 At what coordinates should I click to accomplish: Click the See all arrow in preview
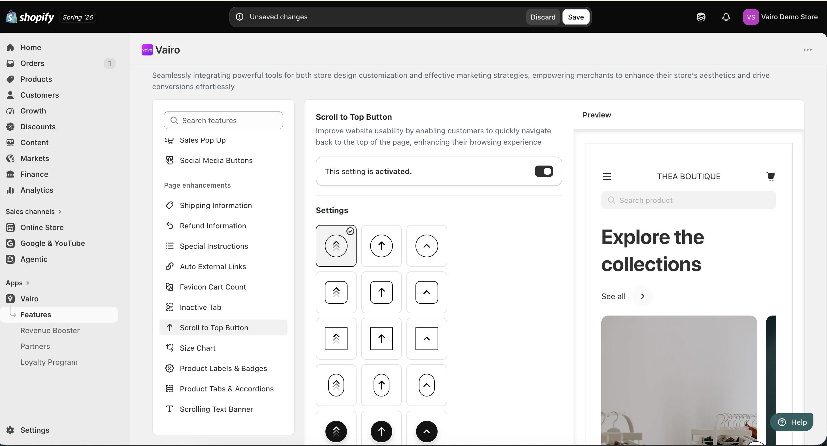(642, 296)
